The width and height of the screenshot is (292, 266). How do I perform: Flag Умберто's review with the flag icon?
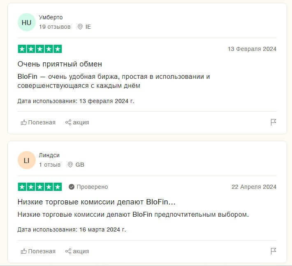[273, 122]
